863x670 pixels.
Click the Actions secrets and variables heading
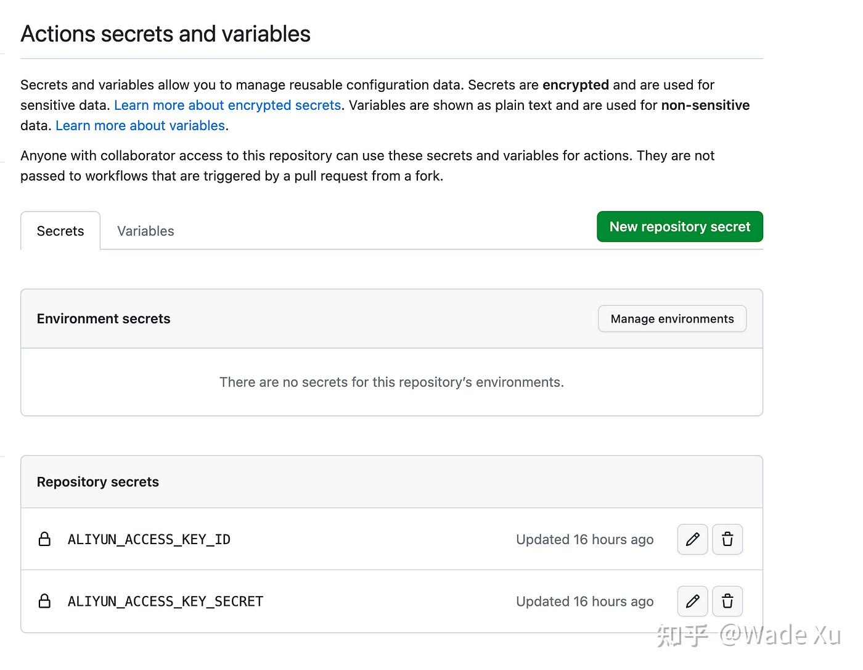[165, 34]
